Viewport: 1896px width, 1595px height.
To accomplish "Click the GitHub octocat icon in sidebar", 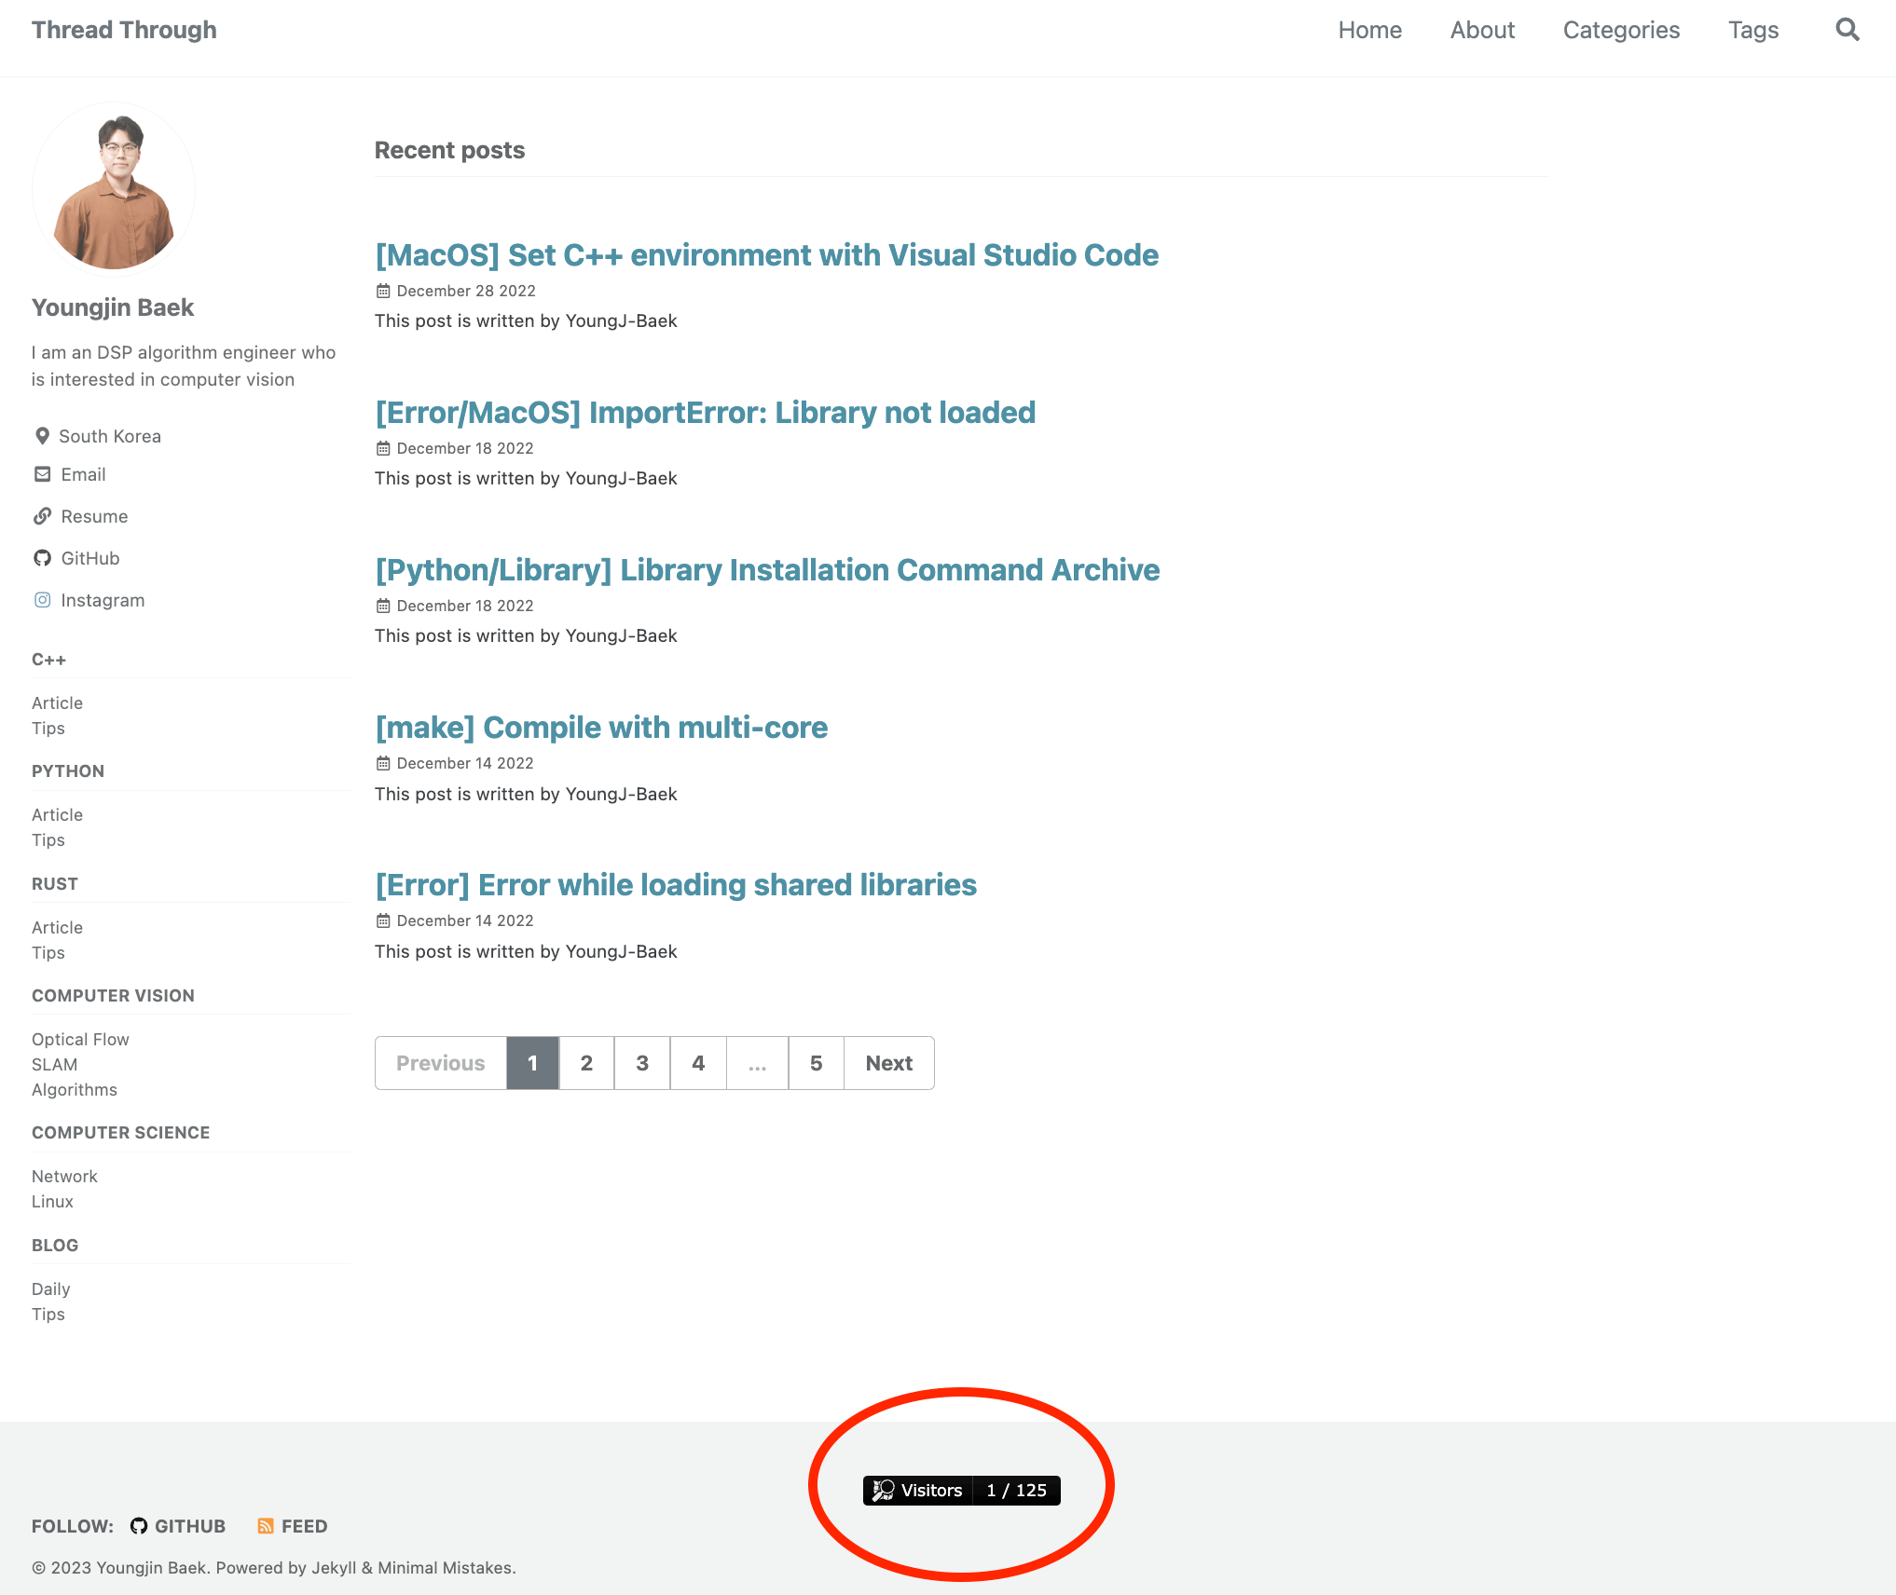I will pos(42,558).
